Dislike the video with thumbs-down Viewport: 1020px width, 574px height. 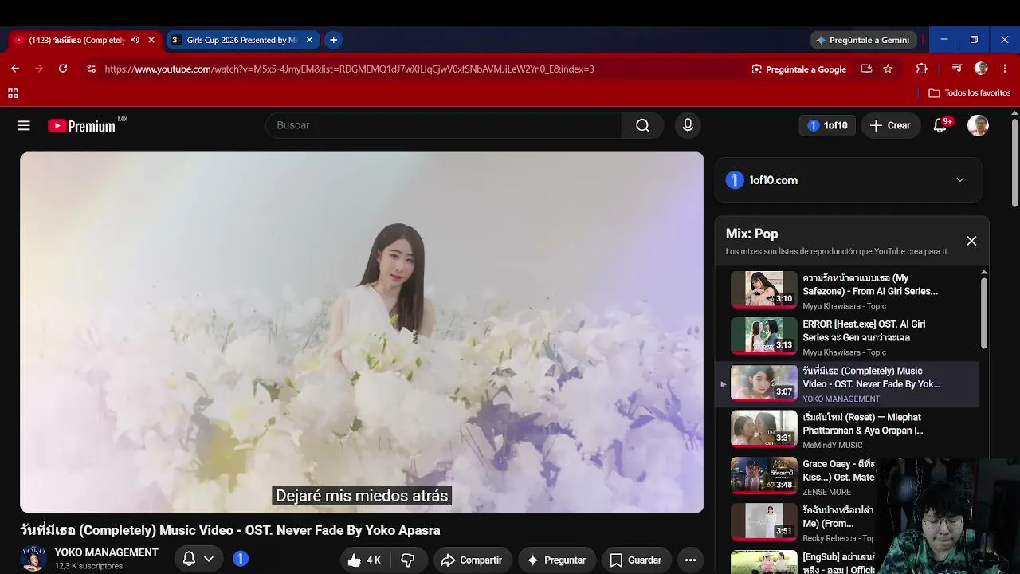(x=408, y=560)
